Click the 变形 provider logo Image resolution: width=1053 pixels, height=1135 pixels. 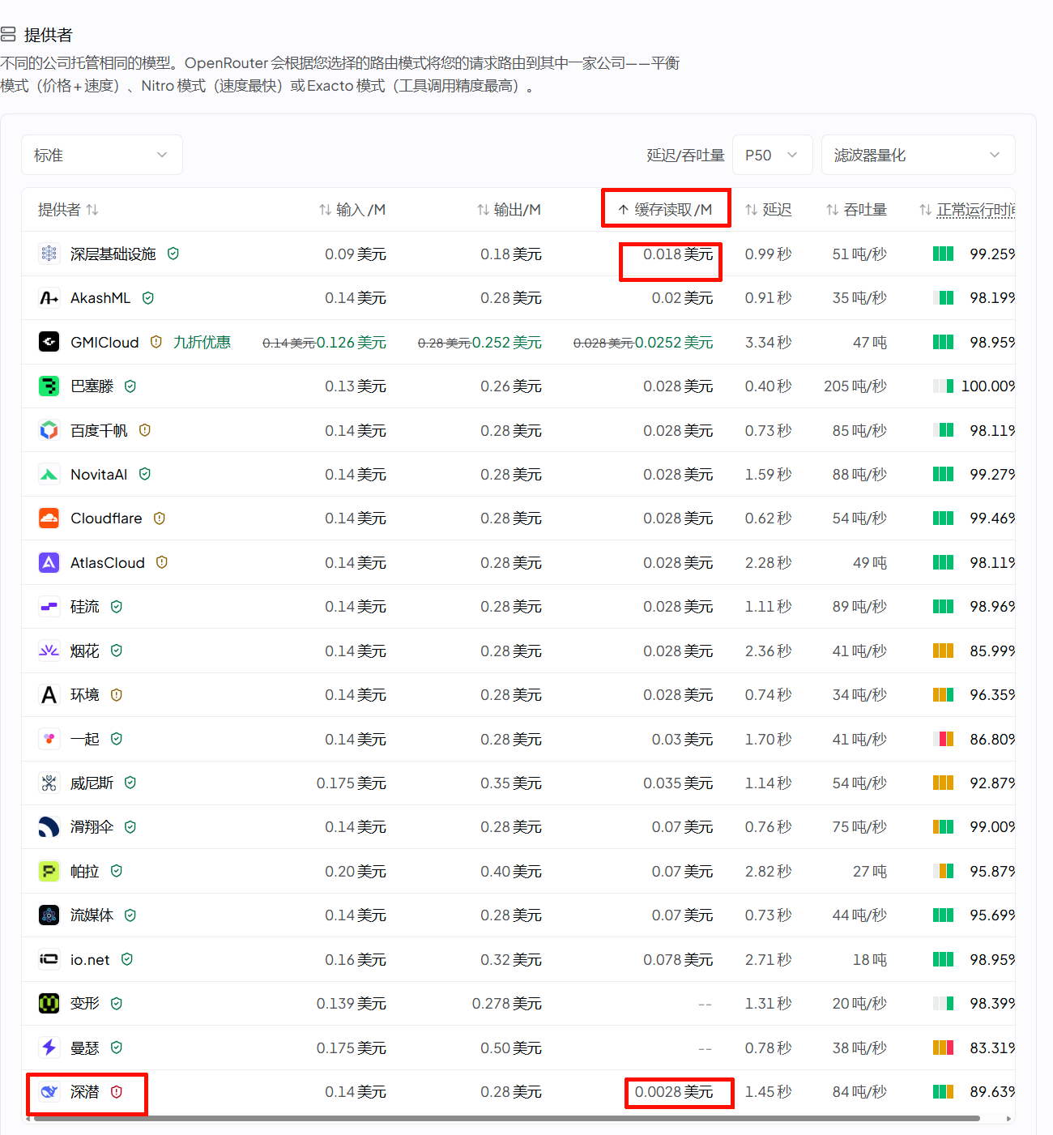[49, 1003]
